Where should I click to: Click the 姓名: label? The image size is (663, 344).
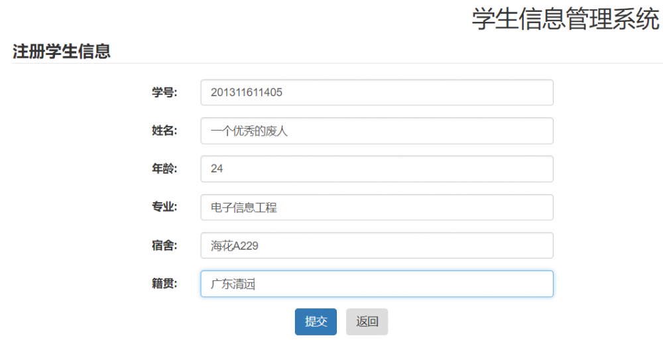[x=164, y=131]
